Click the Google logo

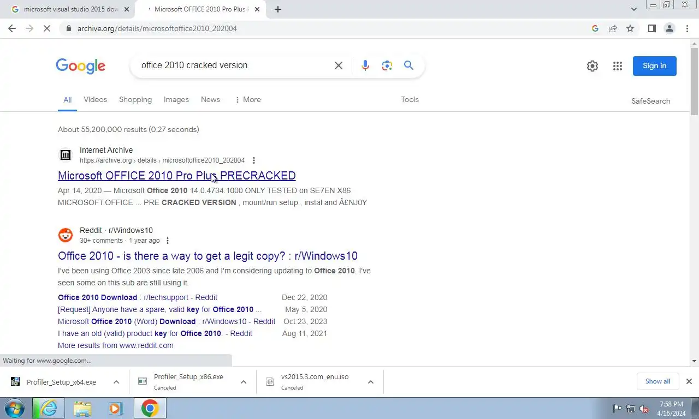(x=80, y=66)
